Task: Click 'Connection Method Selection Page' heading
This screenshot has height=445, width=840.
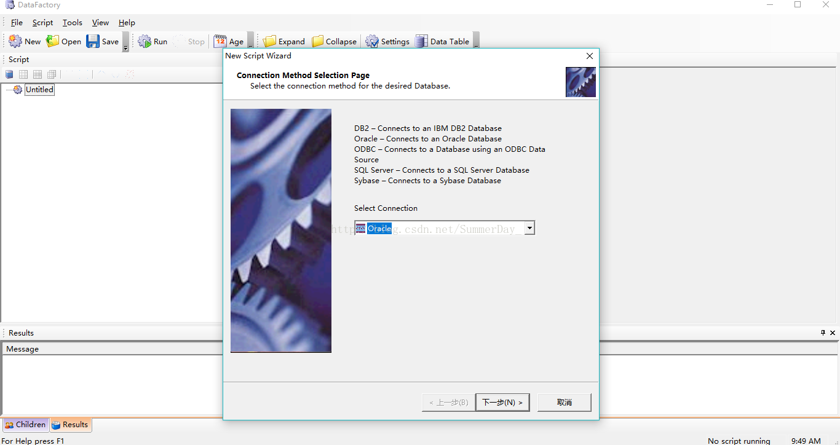Action: [x=303, y=76]
